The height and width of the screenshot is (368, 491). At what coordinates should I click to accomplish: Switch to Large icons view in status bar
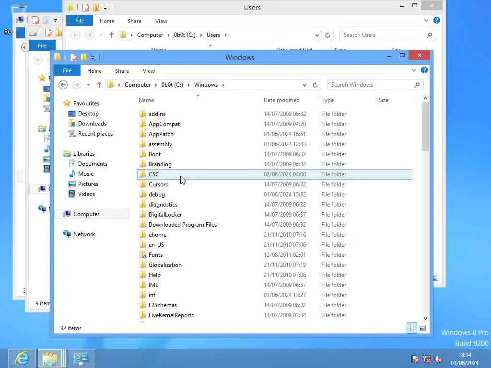click(x=422, y=328)
